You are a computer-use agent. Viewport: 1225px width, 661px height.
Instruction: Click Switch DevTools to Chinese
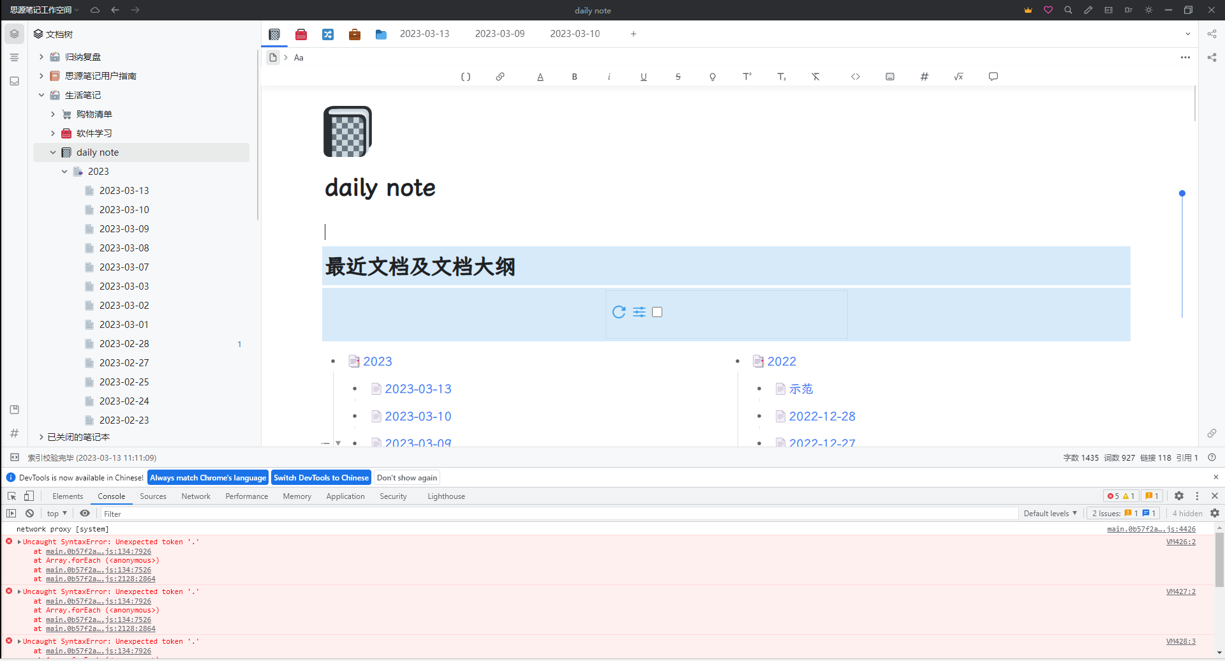(321, 477)
